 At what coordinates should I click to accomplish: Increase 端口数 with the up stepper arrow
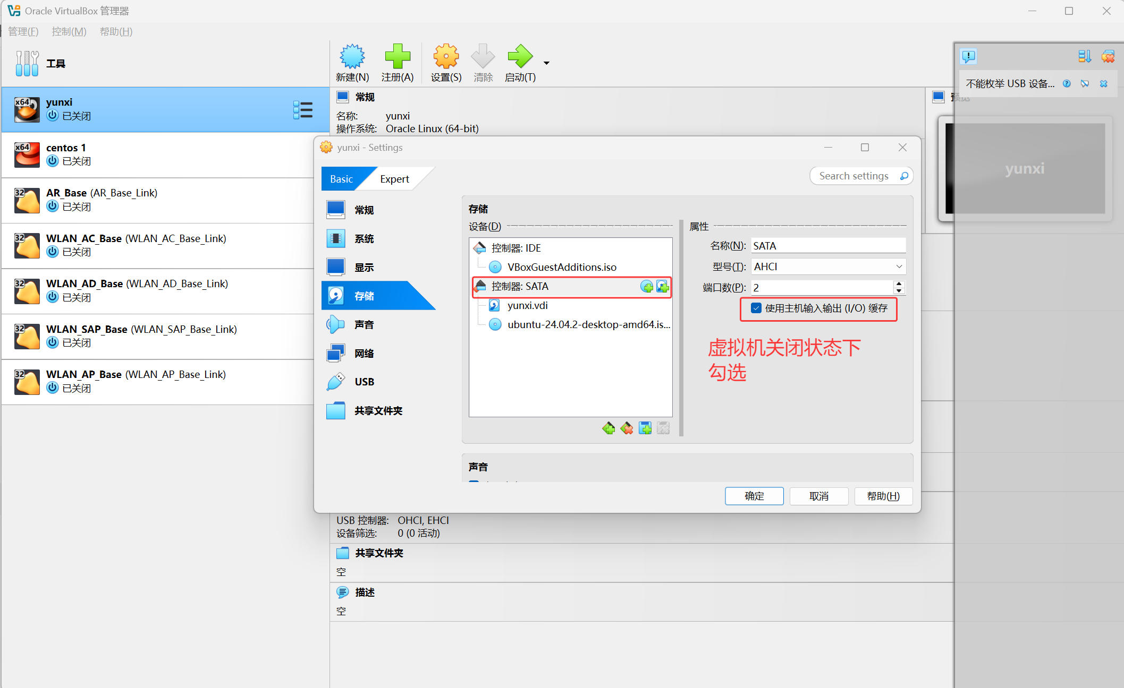(x=899, y=284)
